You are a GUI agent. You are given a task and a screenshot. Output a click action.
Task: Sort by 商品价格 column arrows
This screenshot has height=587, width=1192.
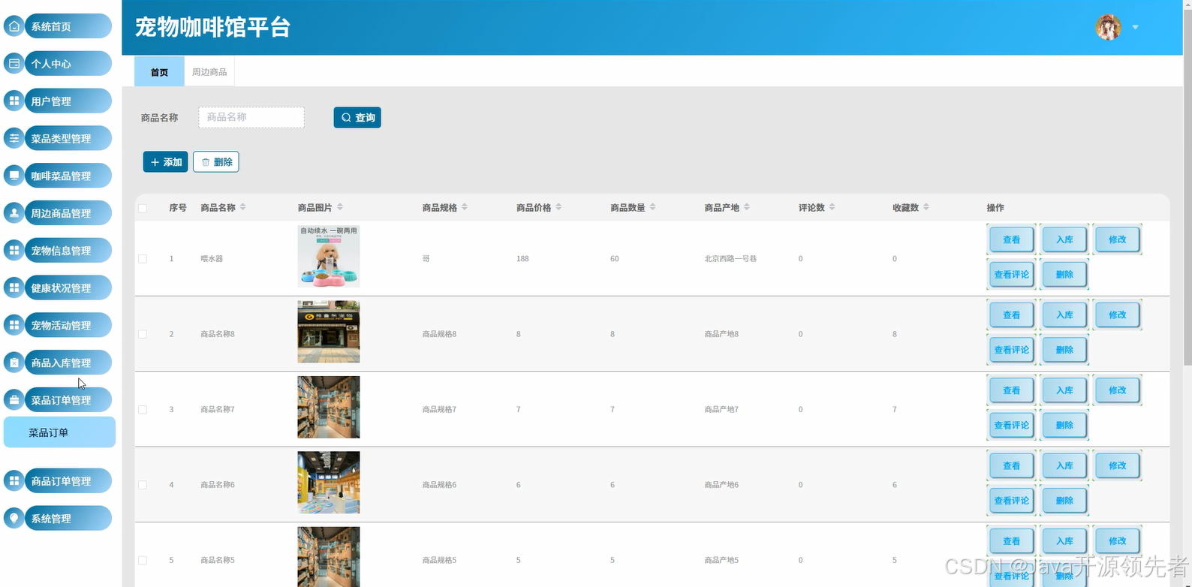pyautogui.click(x=558, y=207)
